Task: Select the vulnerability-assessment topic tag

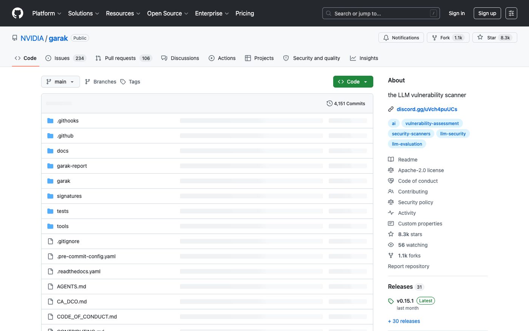Action: tap(432, 123)
